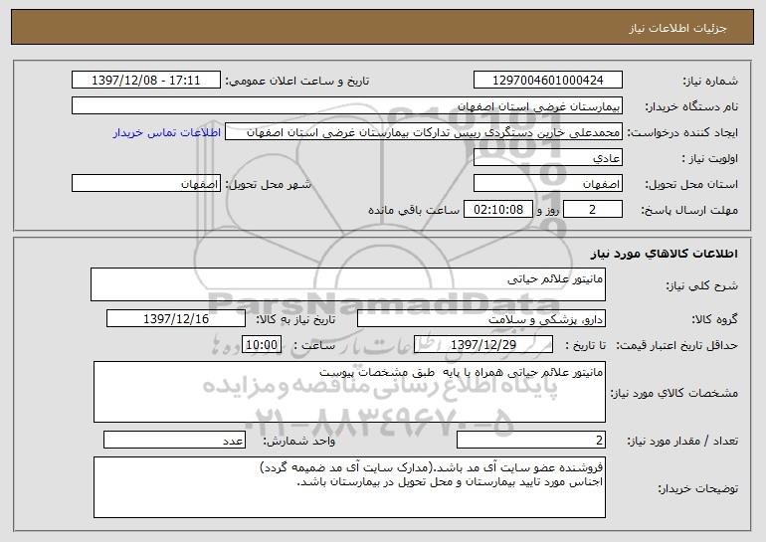The image size is (766, 542).
Task: Click the شهر محل تحویل label
Action: pyautogui.click(x=268, y=185)
